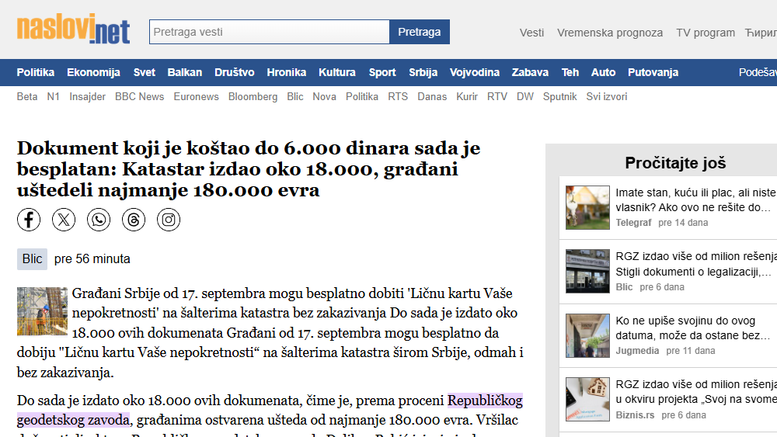The height and width of the screenshot is (437, 777).
Task: Filter news by BBC News source
Action: (139, 96)
